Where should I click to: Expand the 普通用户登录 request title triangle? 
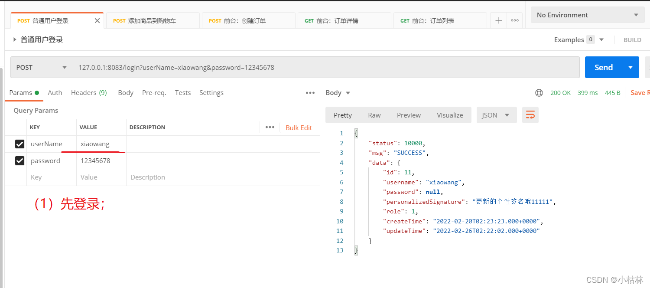pos(15,39)
